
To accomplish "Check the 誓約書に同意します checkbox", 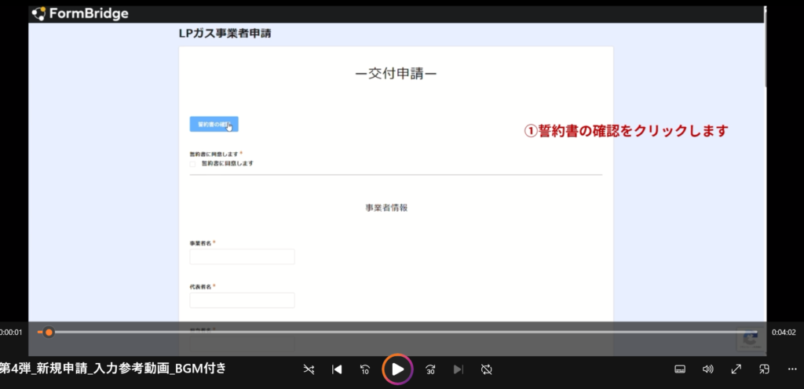I will click(193, 163).
